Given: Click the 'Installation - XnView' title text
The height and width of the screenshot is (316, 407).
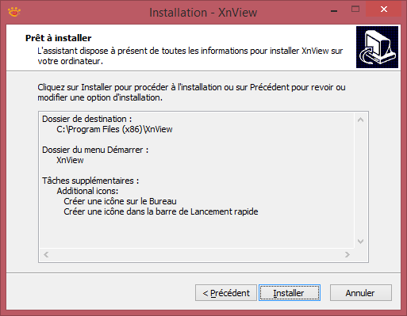Looking at the screenshot, I should click(x=203, y=13).
